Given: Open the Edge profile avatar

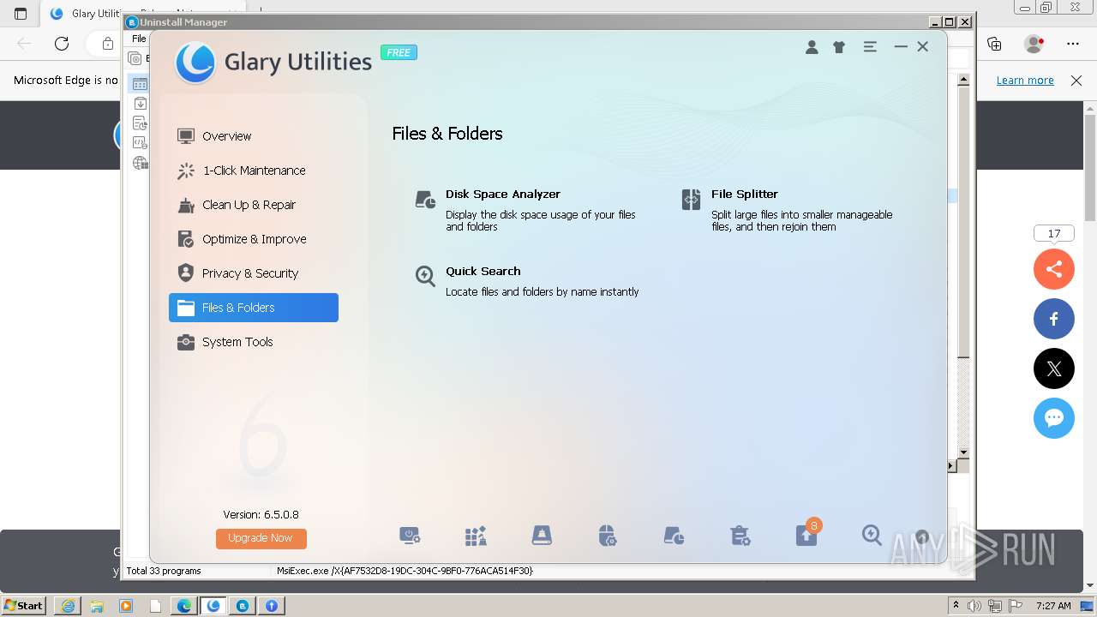Looking at the screenshot, I should click(x=1034, y=44).
